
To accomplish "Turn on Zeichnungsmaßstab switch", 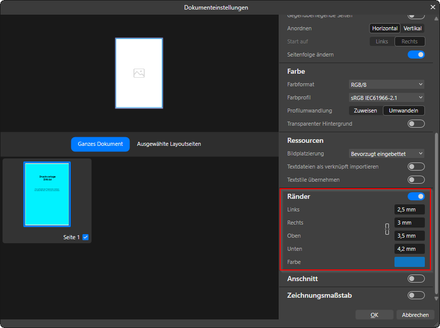I will 416,295.
